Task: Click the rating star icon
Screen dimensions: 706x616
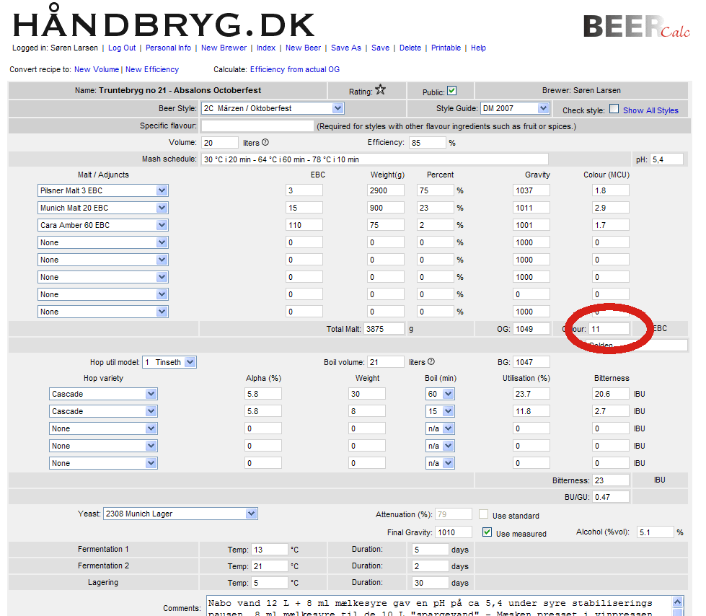Action: pyautogui.click(x=381, y=89)
